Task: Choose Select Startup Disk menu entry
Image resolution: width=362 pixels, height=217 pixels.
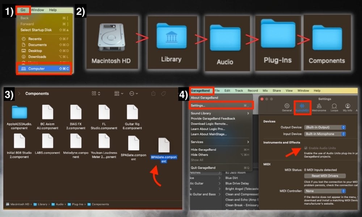Action: [x=44, y=30]
